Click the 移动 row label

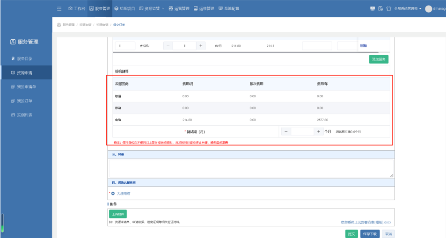click(x=118, y=108)
